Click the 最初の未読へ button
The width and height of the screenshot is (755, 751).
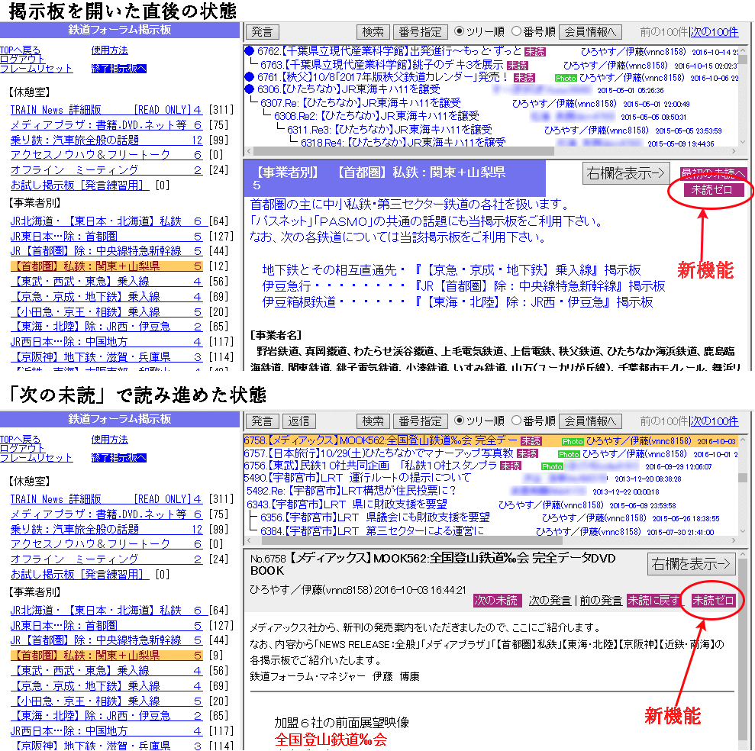[x=714, y=172]
